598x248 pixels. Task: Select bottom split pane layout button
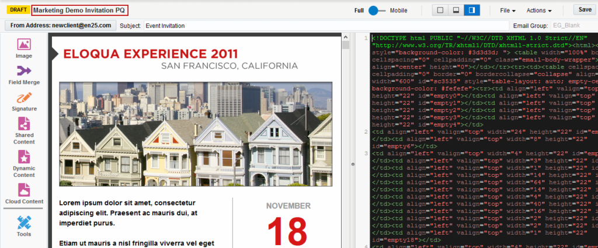click(457, 10)
